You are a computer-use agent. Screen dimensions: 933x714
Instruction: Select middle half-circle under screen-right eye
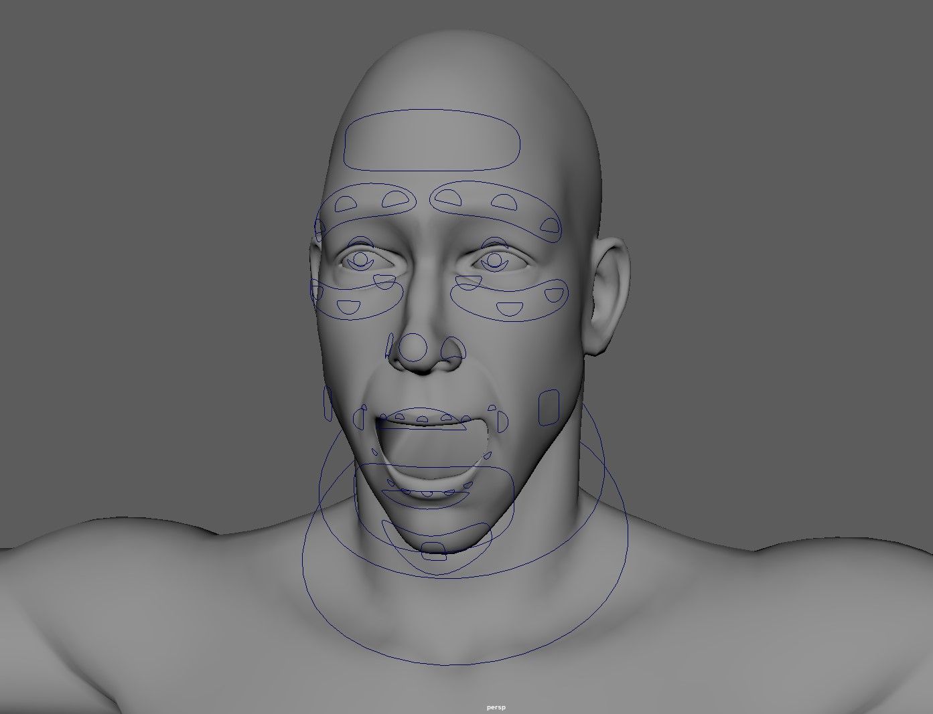[x=510, y=308]
